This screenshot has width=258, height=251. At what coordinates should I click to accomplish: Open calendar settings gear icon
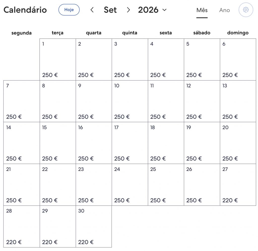[246, 10]
